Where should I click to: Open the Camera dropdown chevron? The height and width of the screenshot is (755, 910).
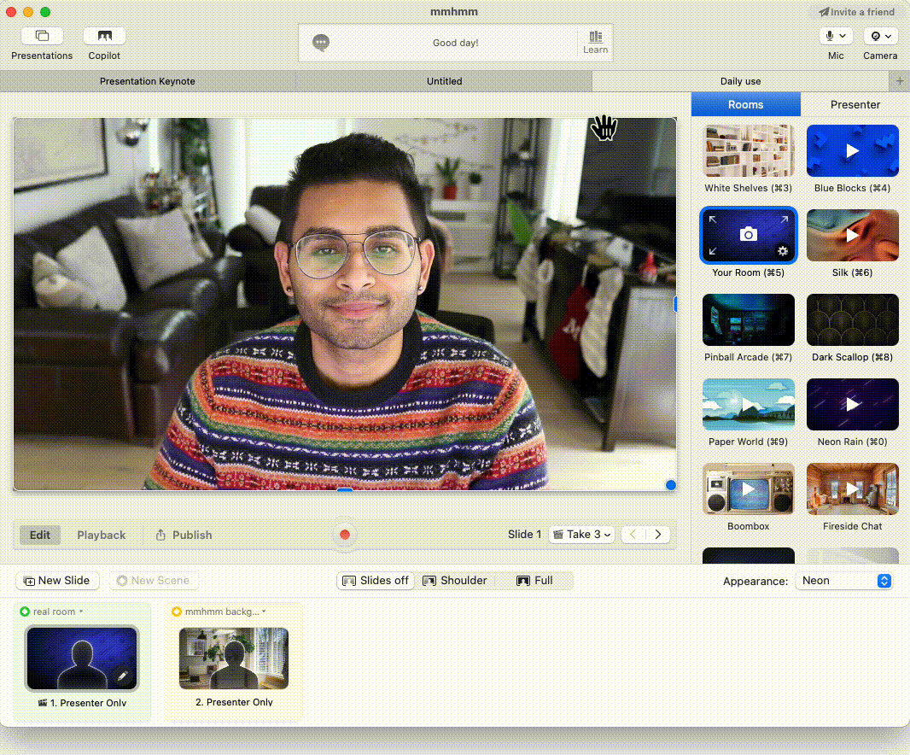tap(888, 36)
